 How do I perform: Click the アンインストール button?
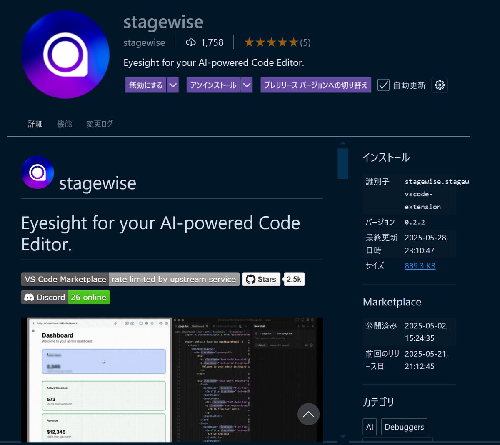tap(213, 85)
